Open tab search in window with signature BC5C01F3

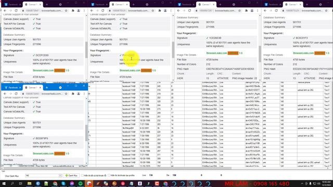321,5
